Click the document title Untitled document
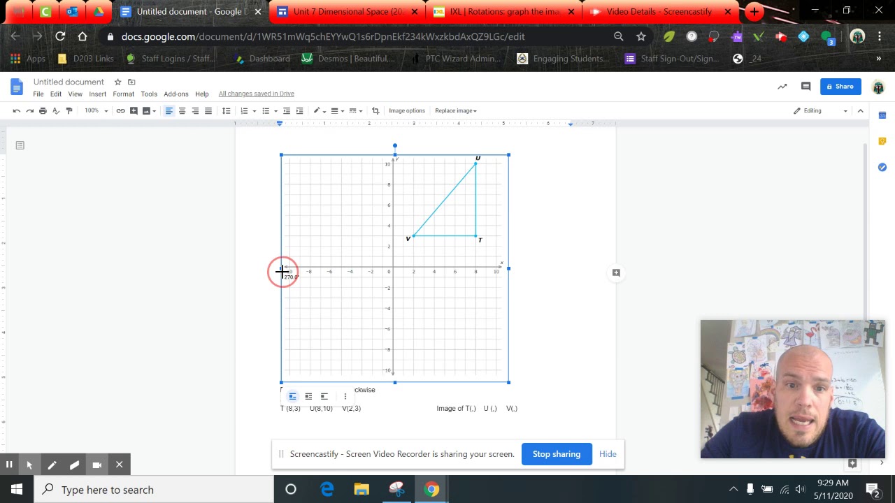Screen dimensions: 895x503 pyautogui.click(x=69, y=82)
